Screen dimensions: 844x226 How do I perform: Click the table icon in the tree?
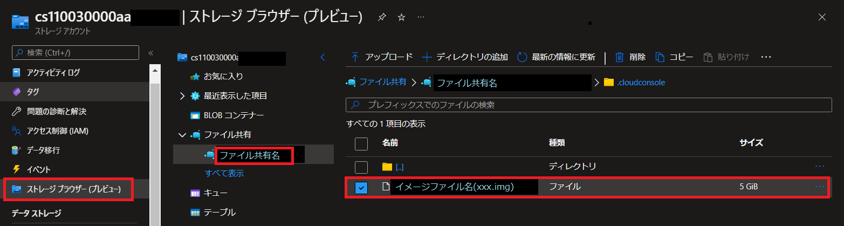click(x=195, y=213)
